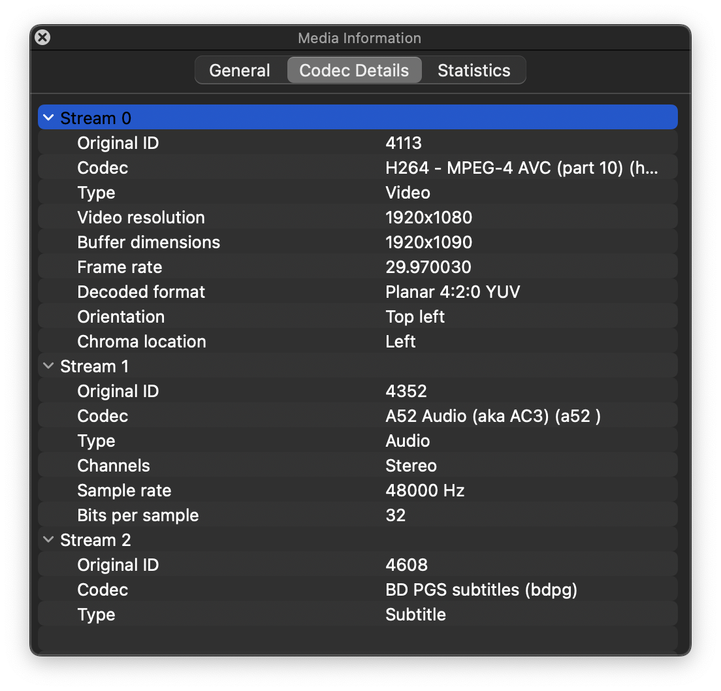Select the Decoded format row
721x691 pixels.
[x=357, y=292]
